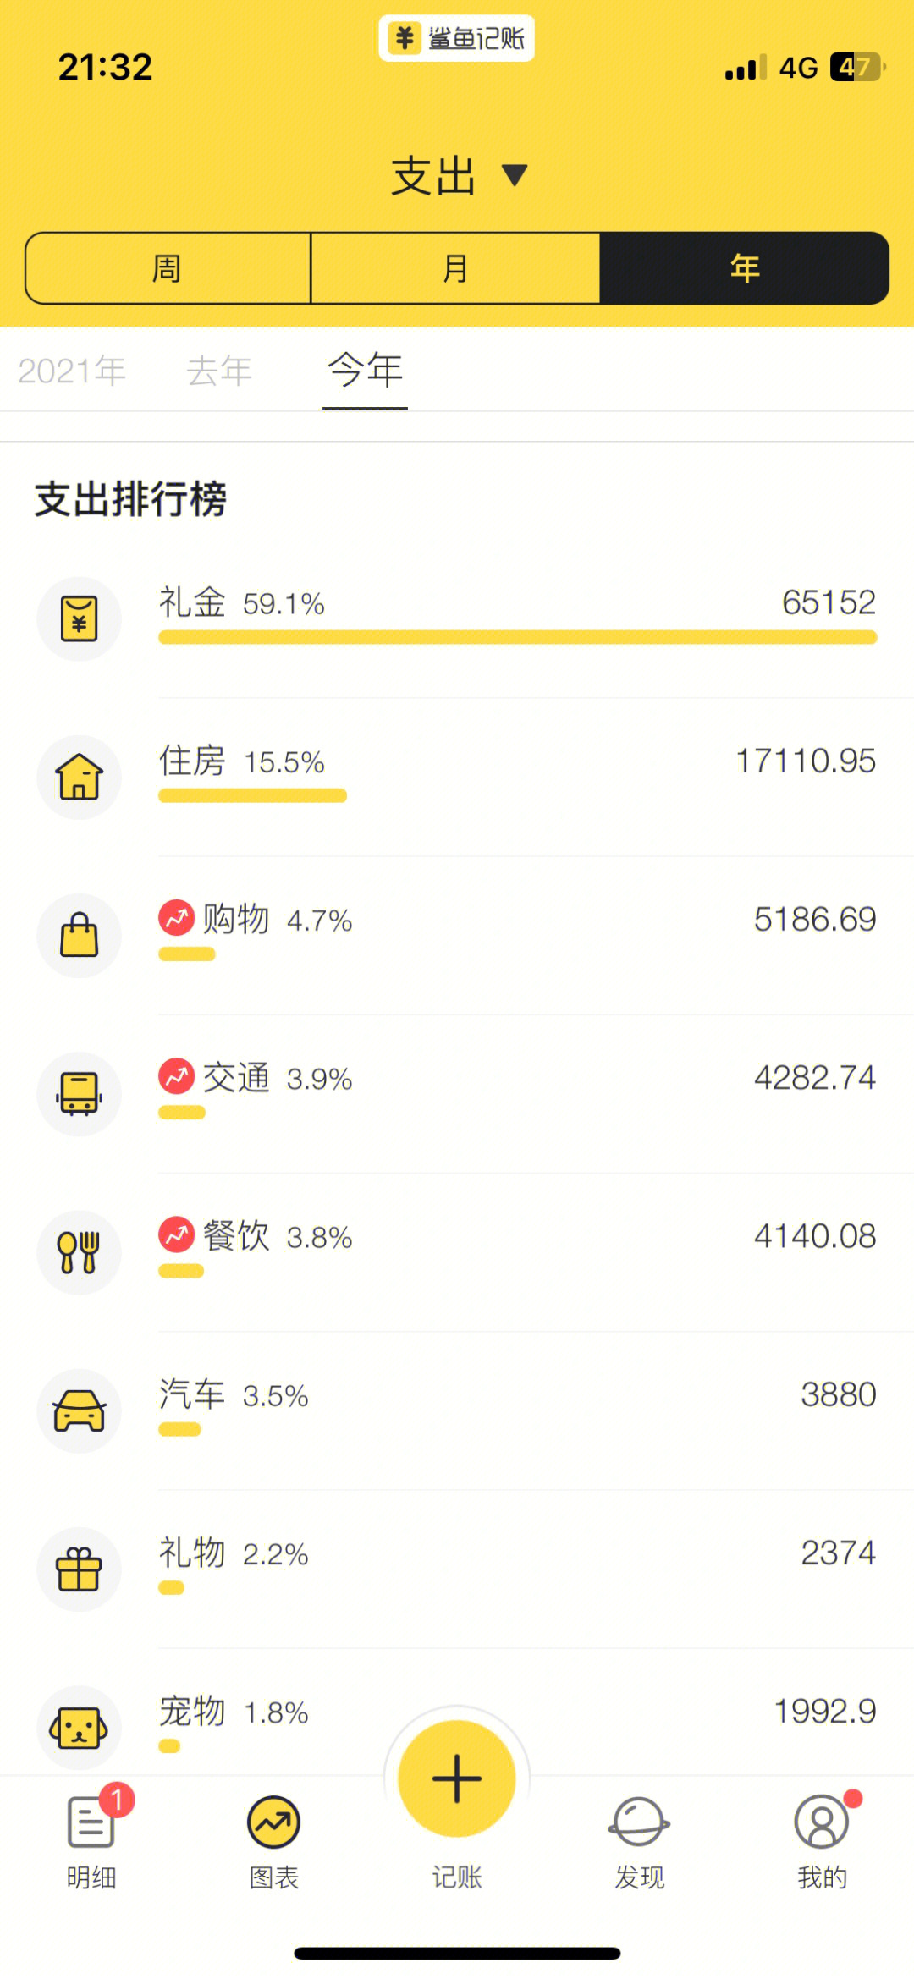Screen dimensions: 914x1979
Task: Switch period to 月 view
Action: (455, 268)
